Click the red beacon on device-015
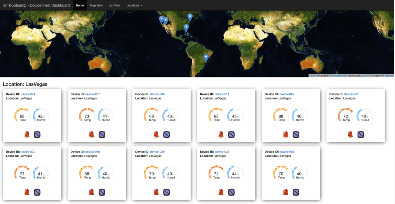 286,135
